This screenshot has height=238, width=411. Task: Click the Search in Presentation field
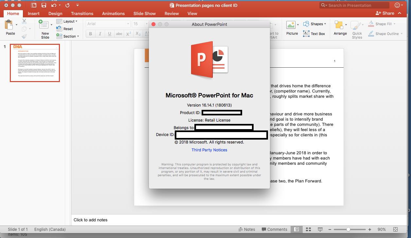354,5
